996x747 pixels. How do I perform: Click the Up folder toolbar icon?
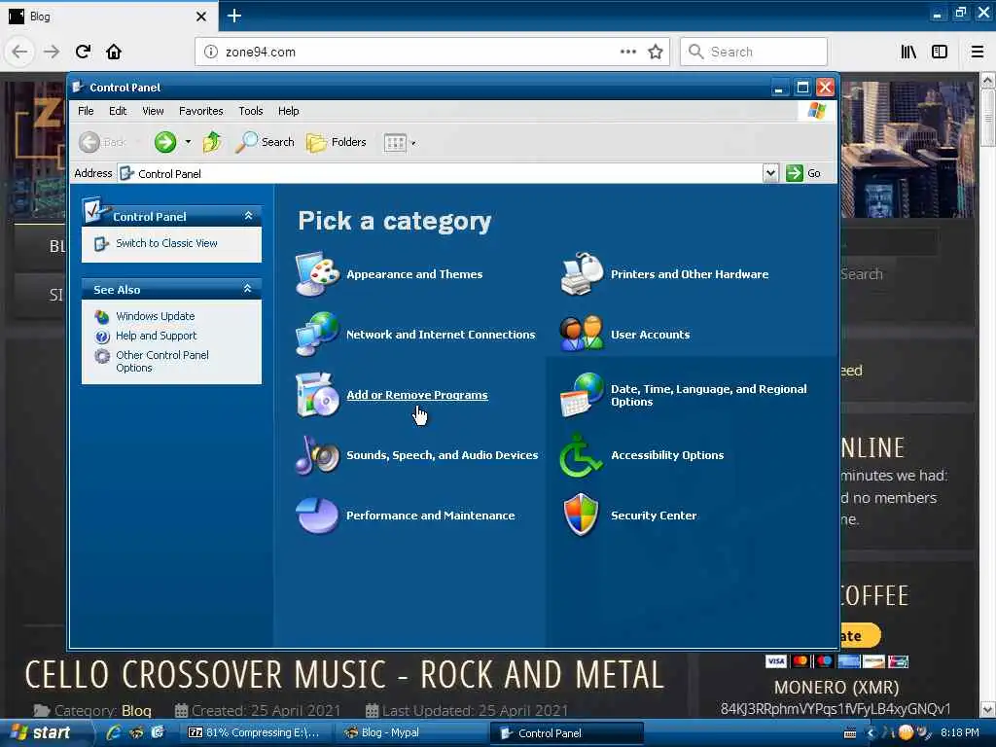tap(212, 142)
